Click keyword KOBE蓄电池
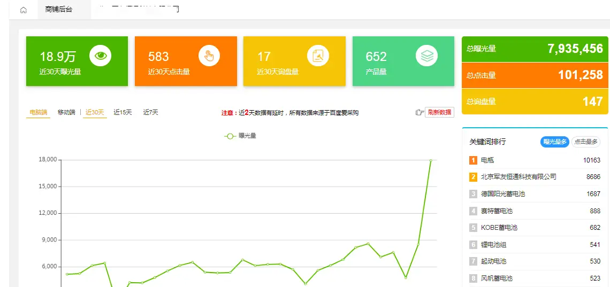The height and width of the screenshot is (287, 610). click(x=499, y=228)
